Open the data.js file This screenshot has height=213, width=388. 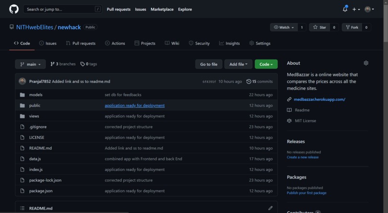pos(35,159)
